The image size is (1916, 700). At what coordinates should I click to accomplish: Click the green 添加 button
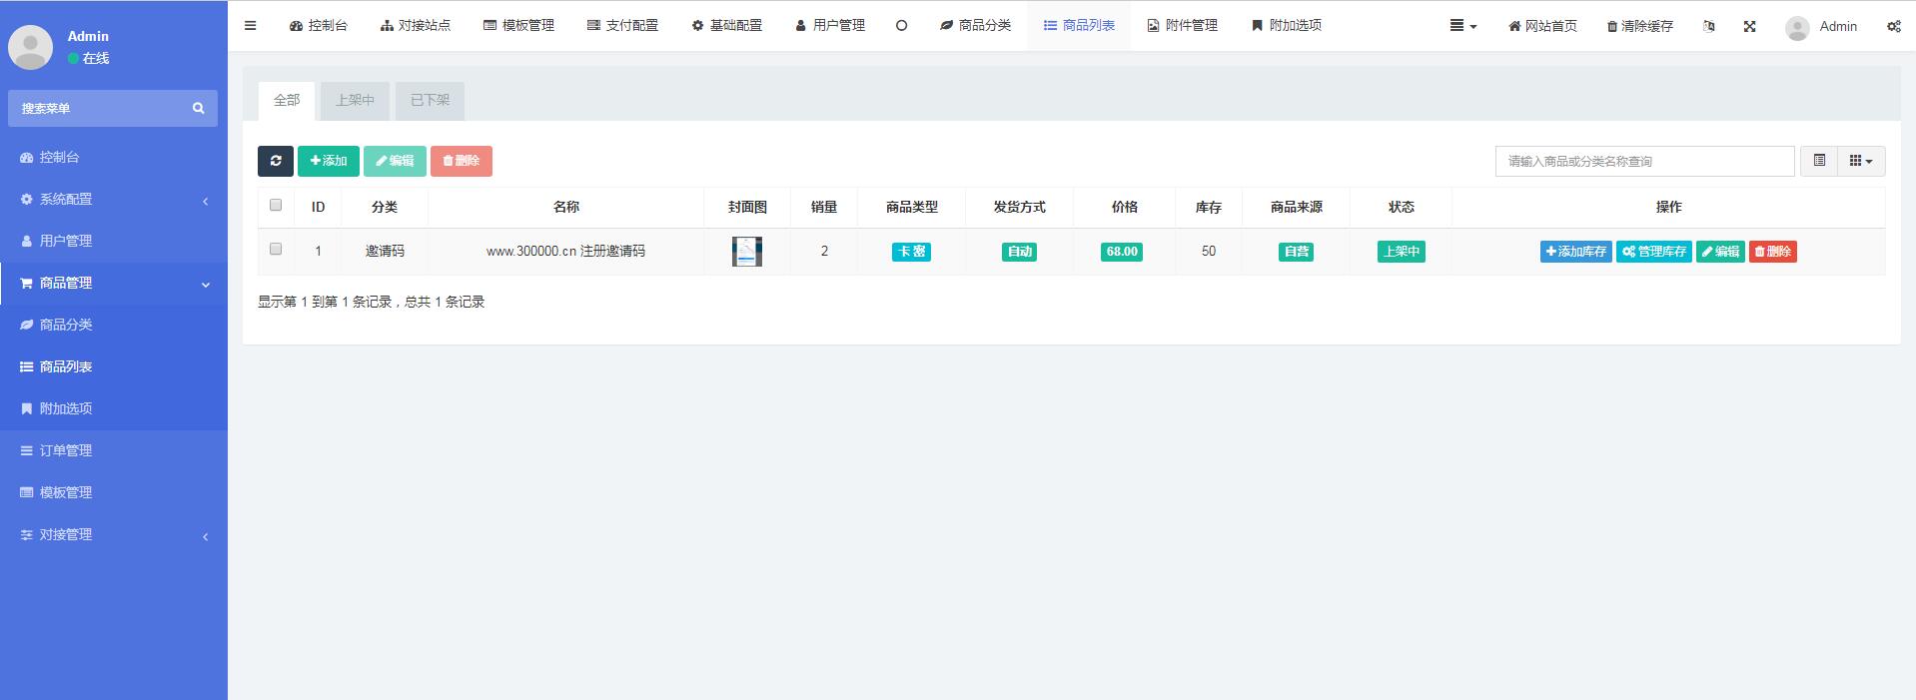[x=328, y=161]
